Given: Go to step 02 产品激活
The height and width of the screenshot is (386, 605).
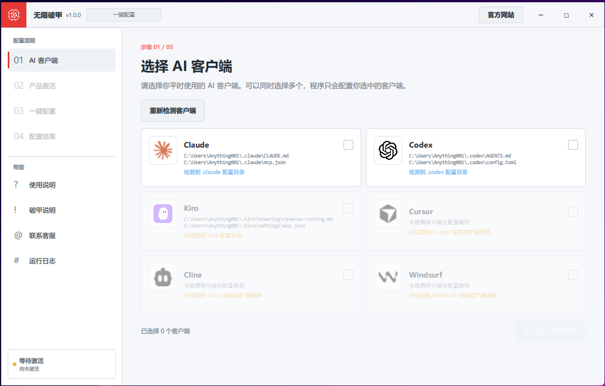Looking at the screenshot, I should (x=62, y=86).
